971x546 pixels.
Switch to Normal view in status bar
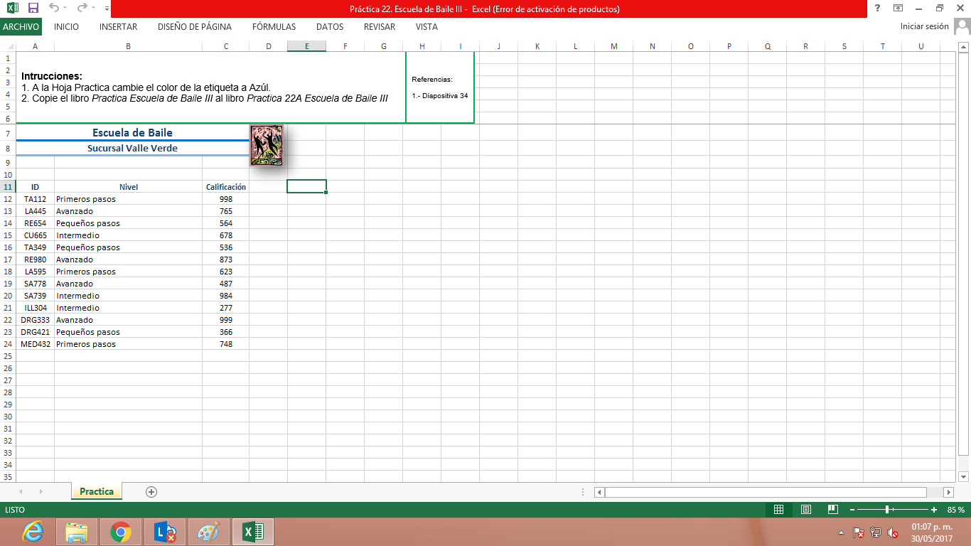pyautogui.click(x=778, y=510)
